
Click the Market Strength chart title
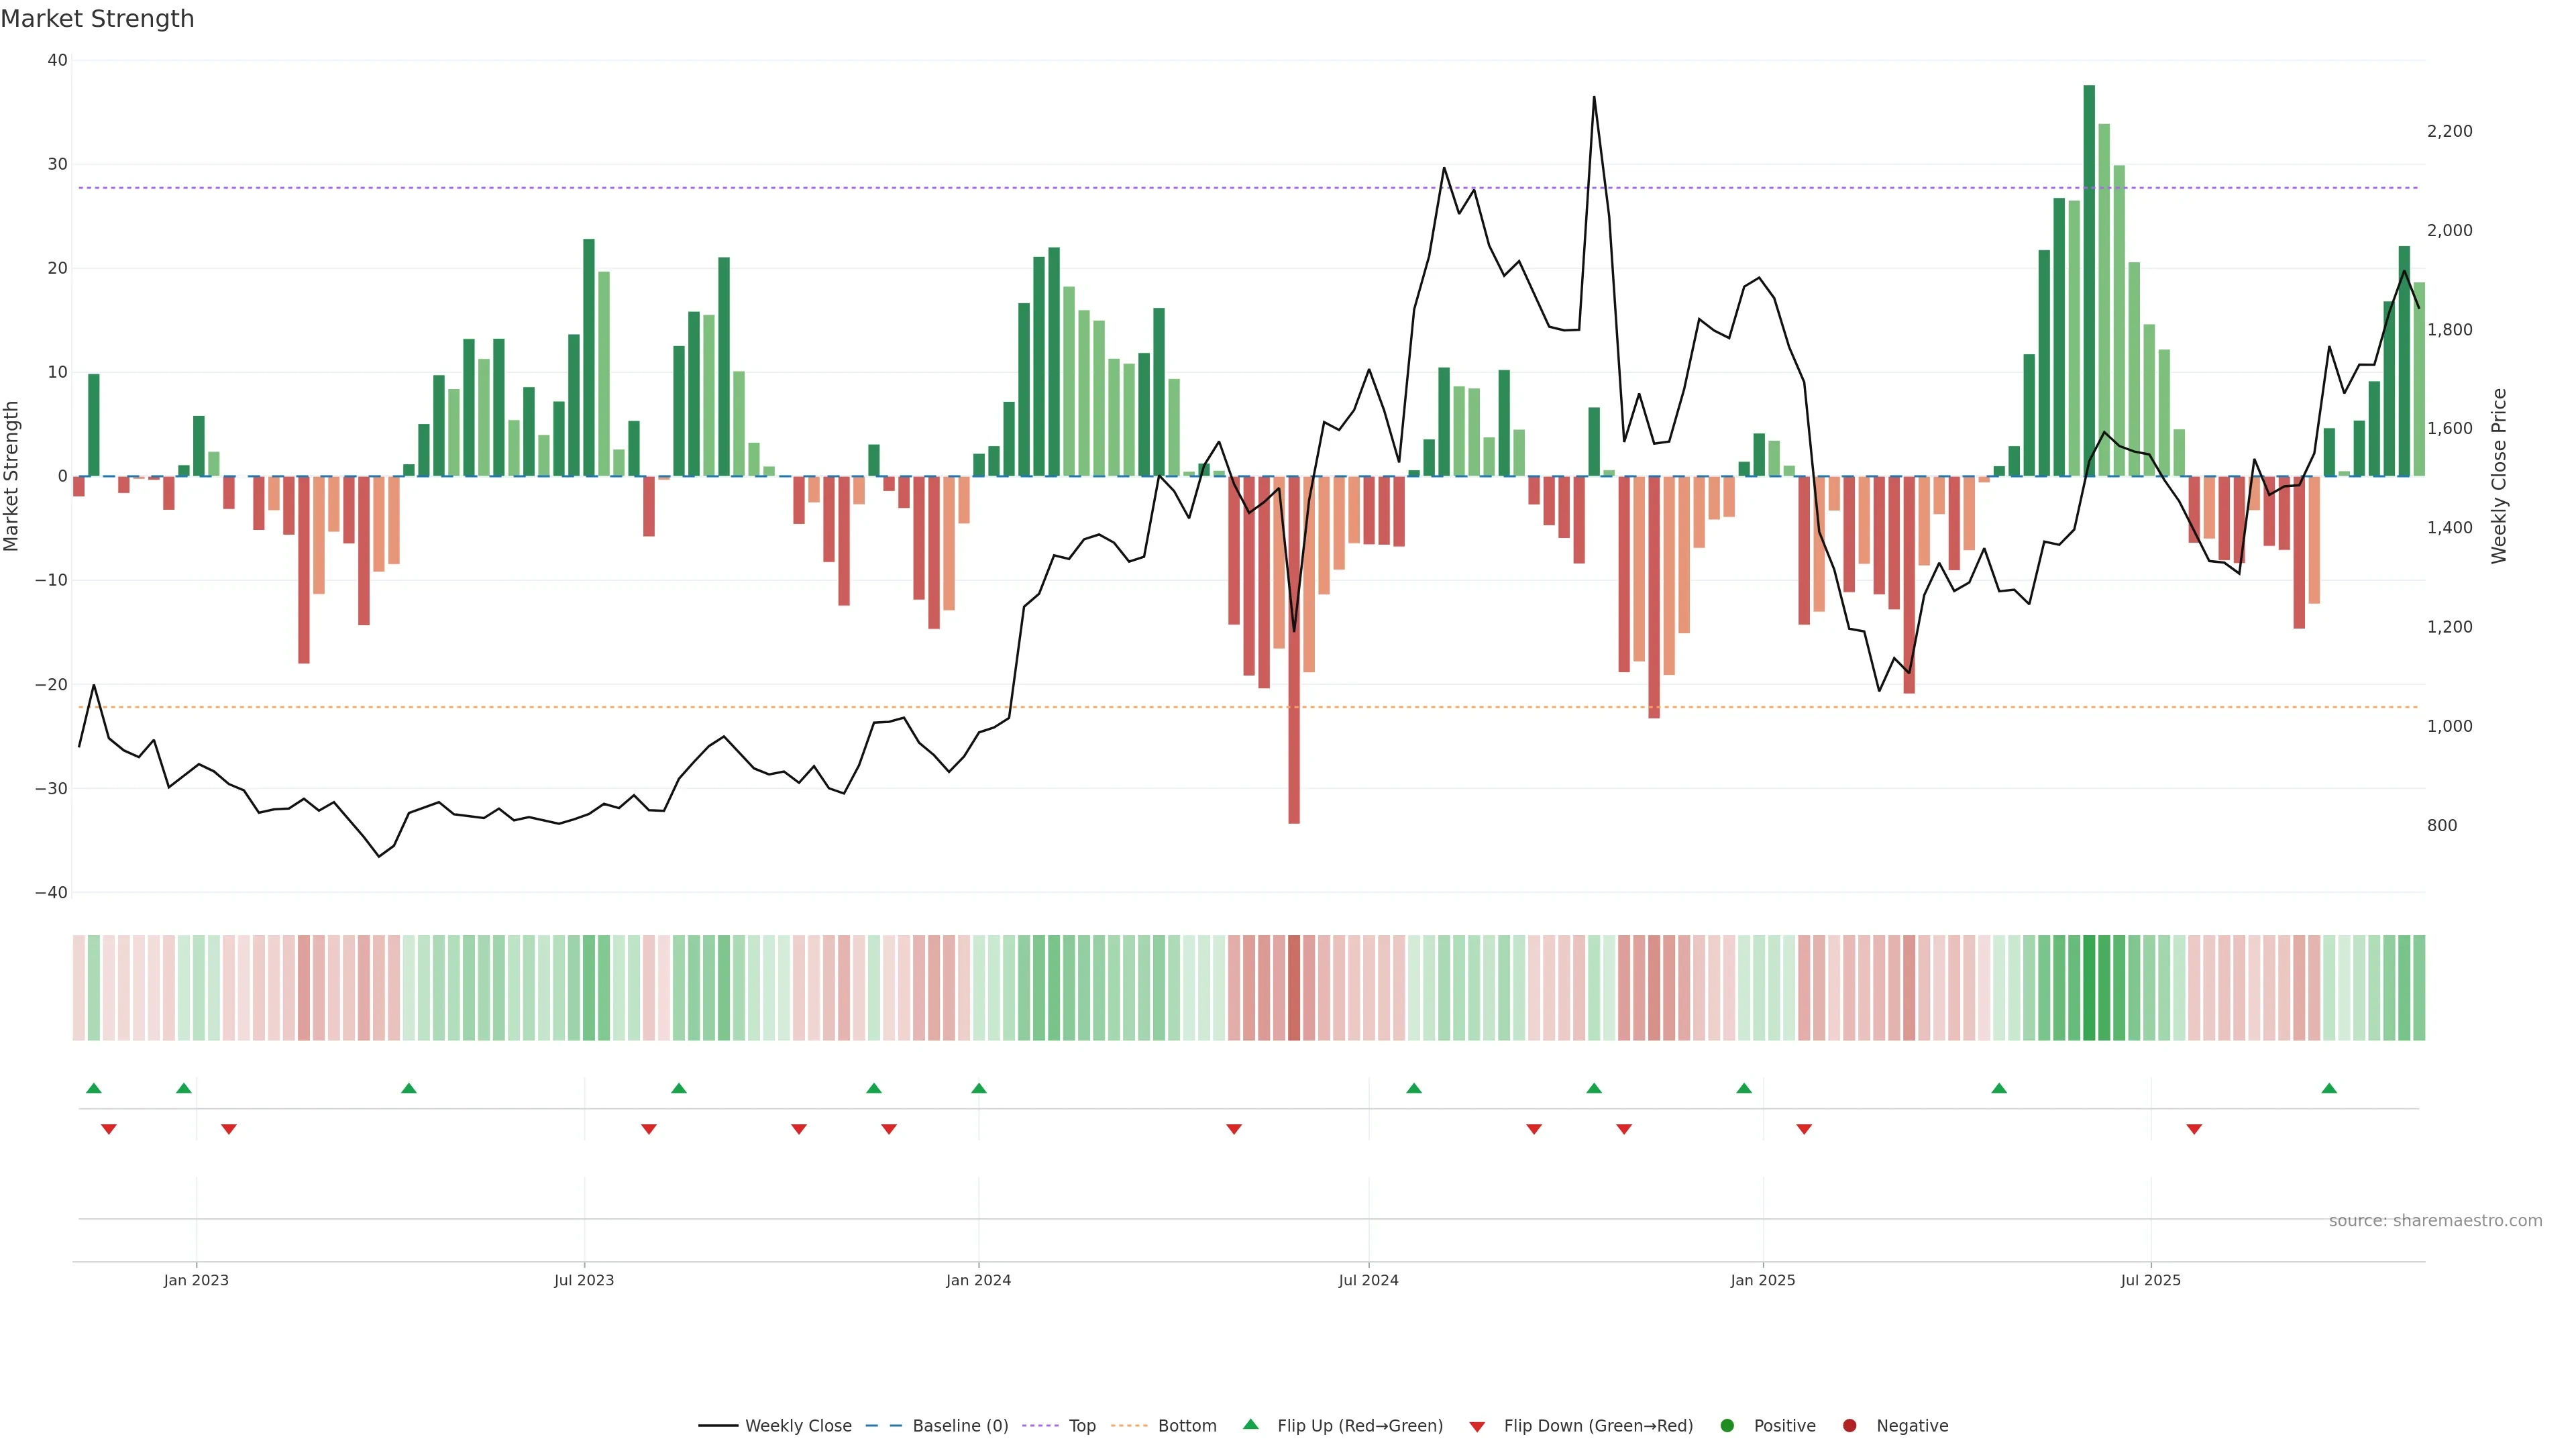point(97,19)
